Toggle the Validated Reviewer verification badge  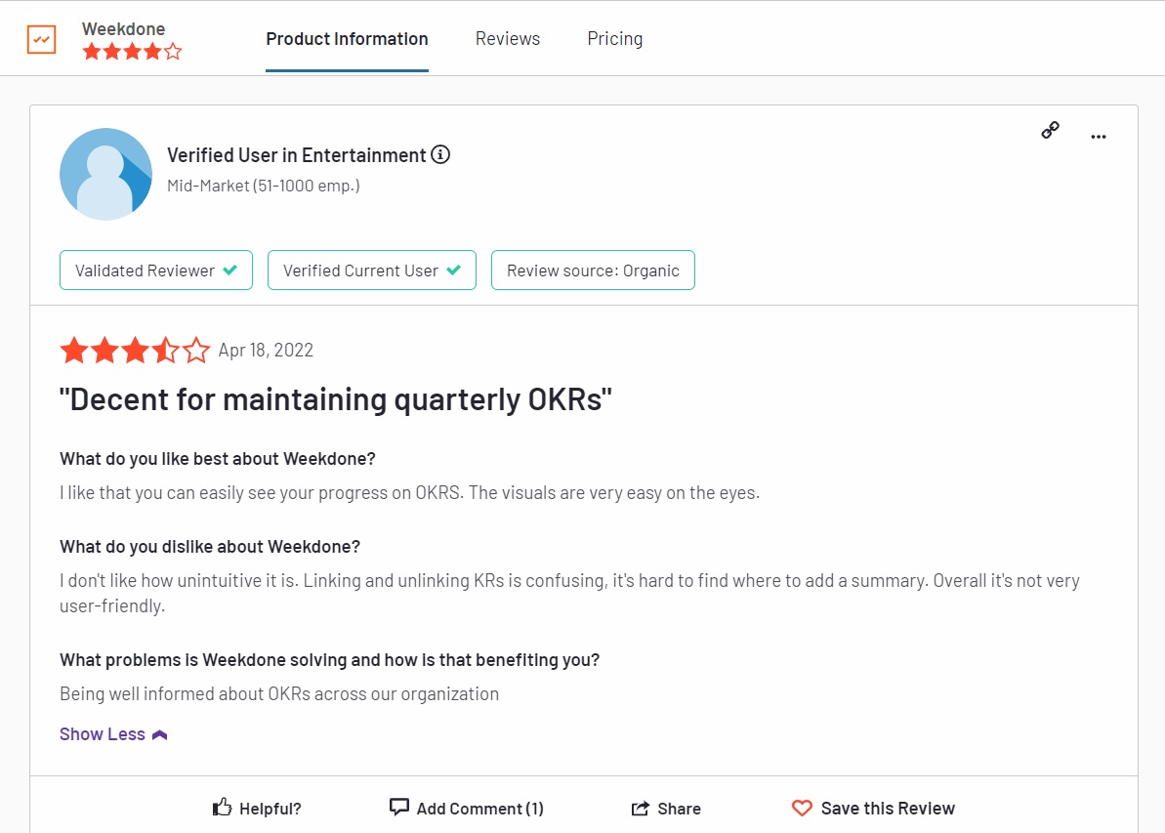click(155, 270)
